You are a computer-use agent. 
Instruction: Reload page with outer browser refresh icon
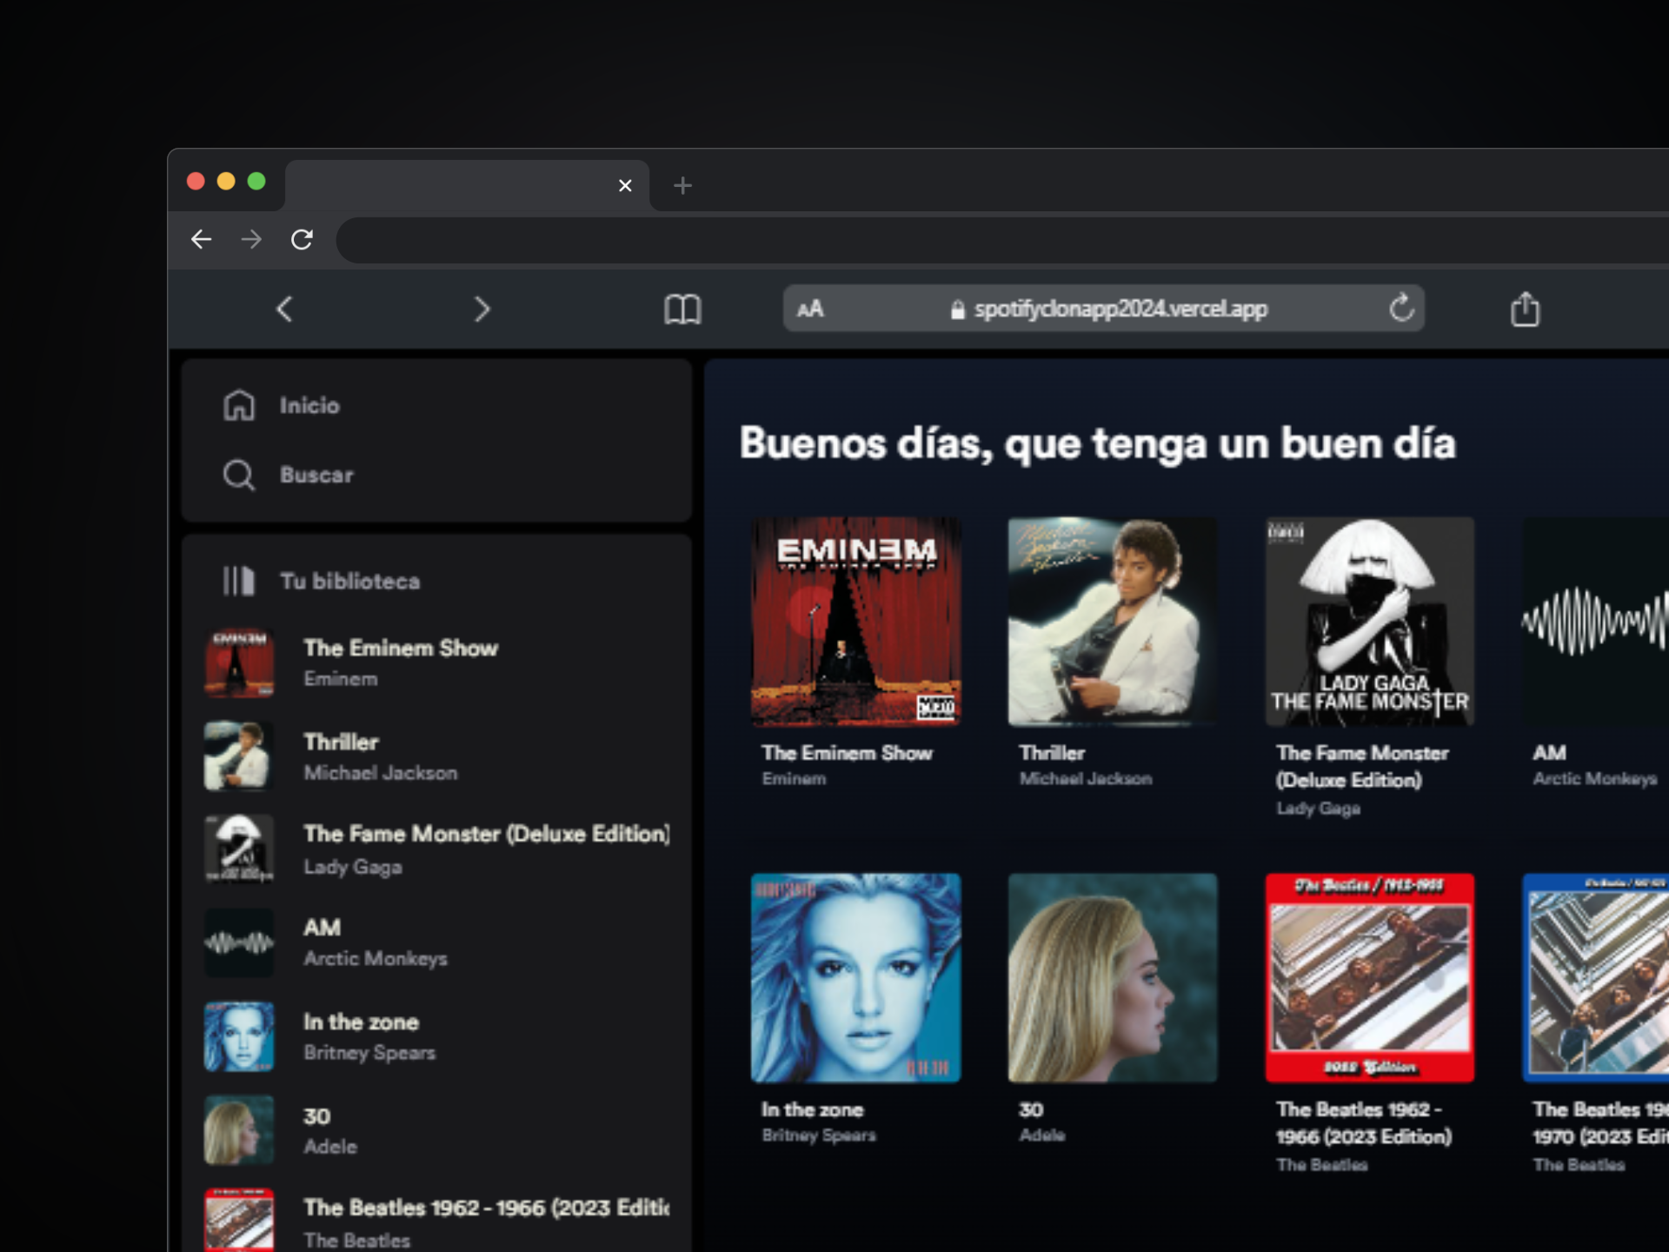(302, 239)
